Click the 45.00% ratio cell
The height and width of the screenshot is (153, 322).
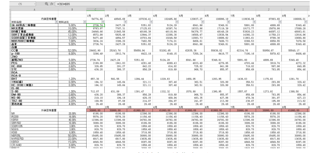(72, 32)
